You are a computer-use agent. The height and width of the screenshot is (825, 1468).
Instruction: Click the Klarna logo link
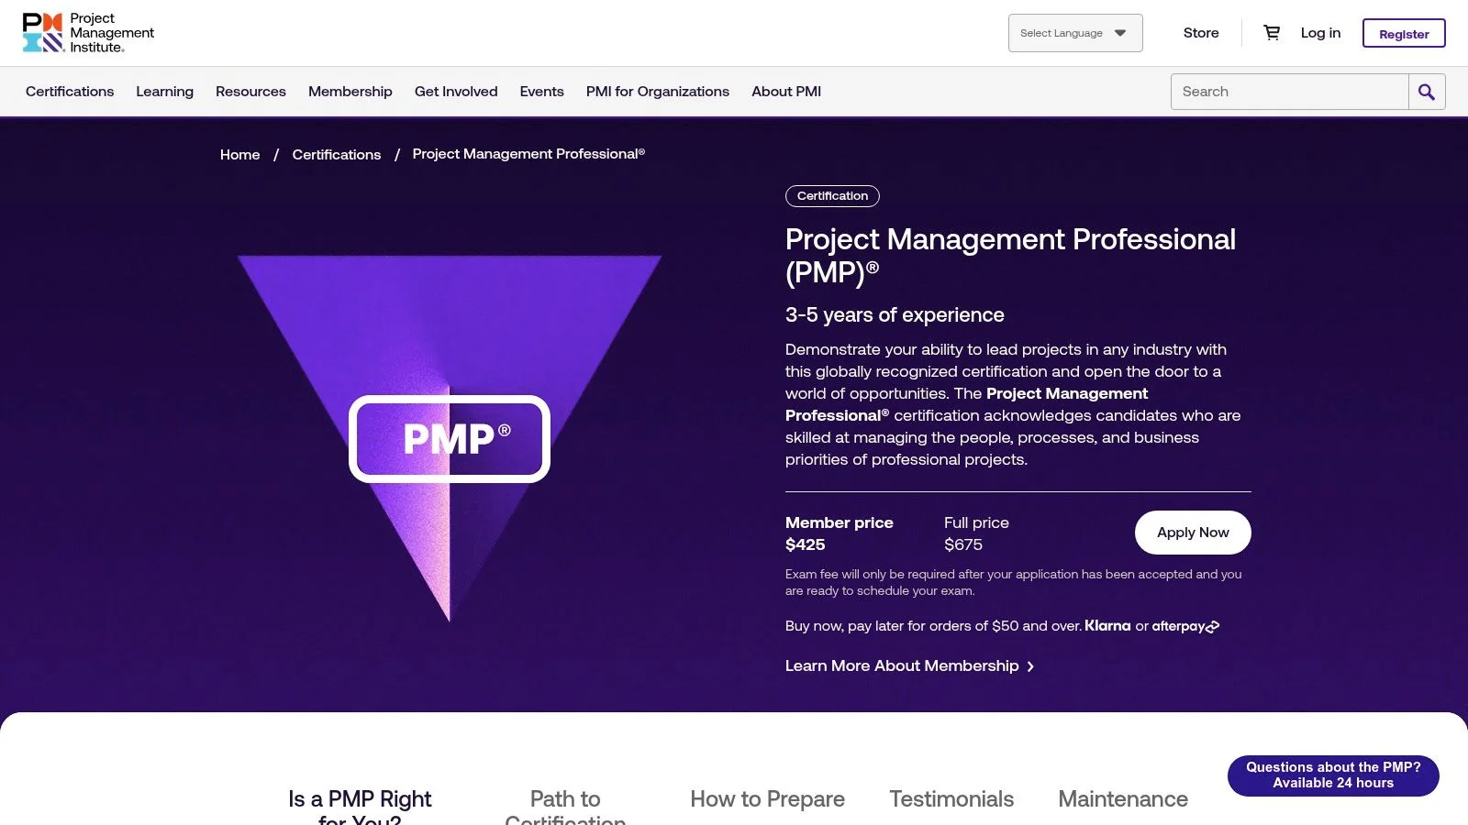tap(1107, 626)
